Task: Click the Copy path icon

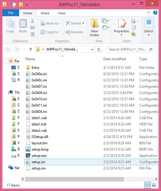Action: pyautogui.click(x=33, y=28)
